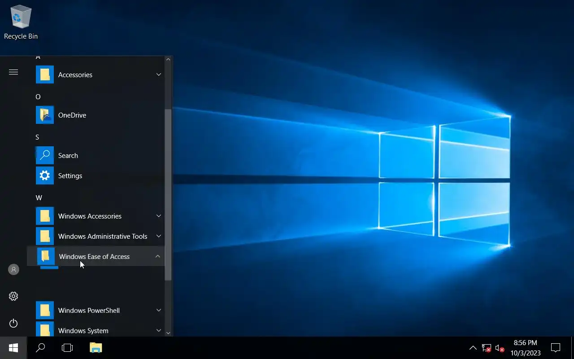
Task: Click the Windows System folder icon
Action: tap(45, 329)
